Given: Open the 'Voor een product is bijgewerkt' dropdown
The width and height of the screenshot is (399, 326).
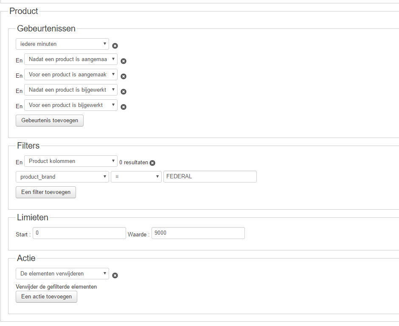Looking at the screenshot, I should coord(71,105).
